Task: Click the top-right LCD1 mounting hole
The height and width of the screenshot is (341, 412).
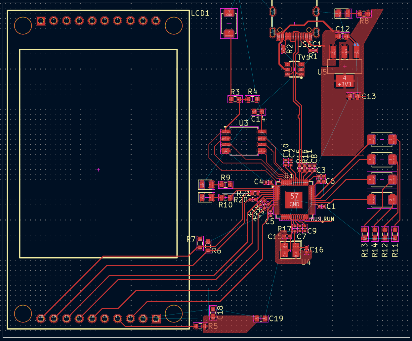Action: pyautogui.click(x=174, y=25)
